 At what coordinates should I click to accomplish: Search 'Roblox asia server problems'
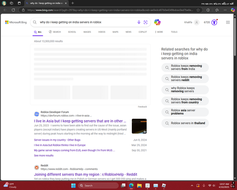click(x=185, y=112)
